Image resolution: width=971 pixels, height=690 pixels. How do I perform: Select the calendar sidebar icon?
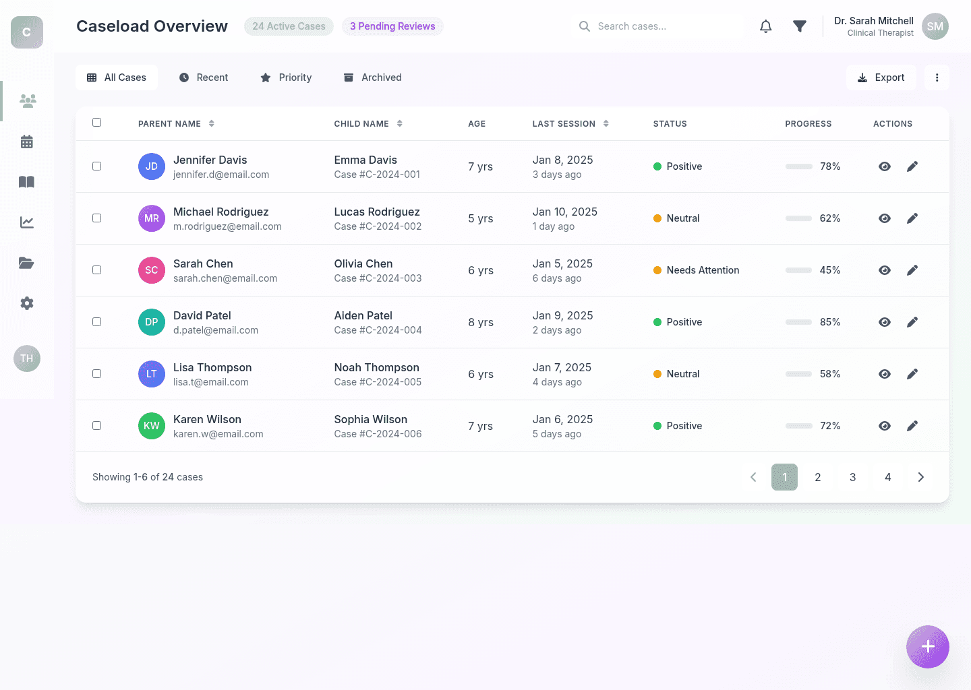click(26, 142)
